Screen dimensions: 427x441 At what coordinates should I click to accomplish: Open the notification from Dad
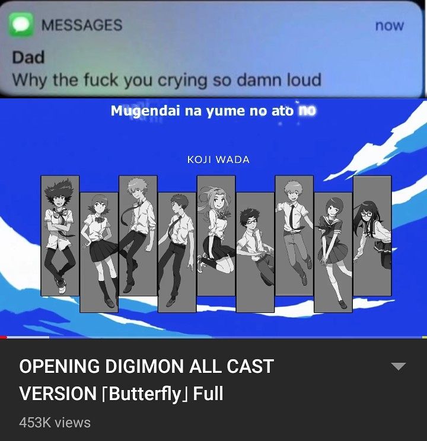tap(211, 49)
